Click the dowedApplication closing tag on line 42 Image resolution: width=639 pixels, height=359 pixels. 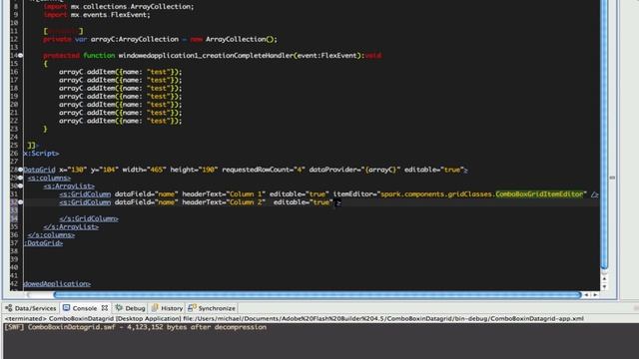pyautogui.click(x=57, y=283)
